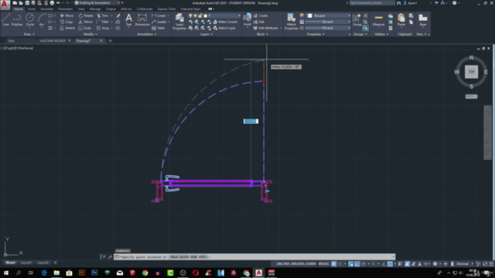The image size is (495, 278).
Task: Click Edit block button
Action: (258, 22)
